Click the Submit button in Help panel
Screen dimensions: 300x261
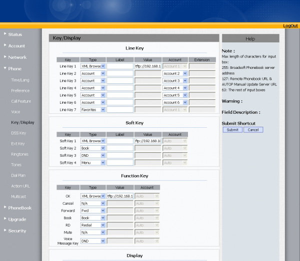(232, 130)
